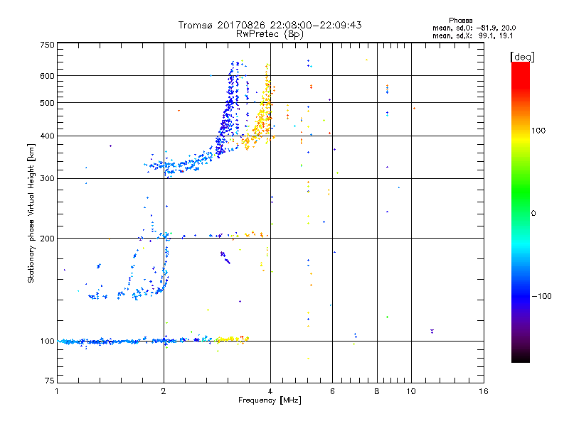This screenshot has width=569, height=426.
Task: Click the 'Frequency [MHz]' axis label
Action: click(270, 400)
